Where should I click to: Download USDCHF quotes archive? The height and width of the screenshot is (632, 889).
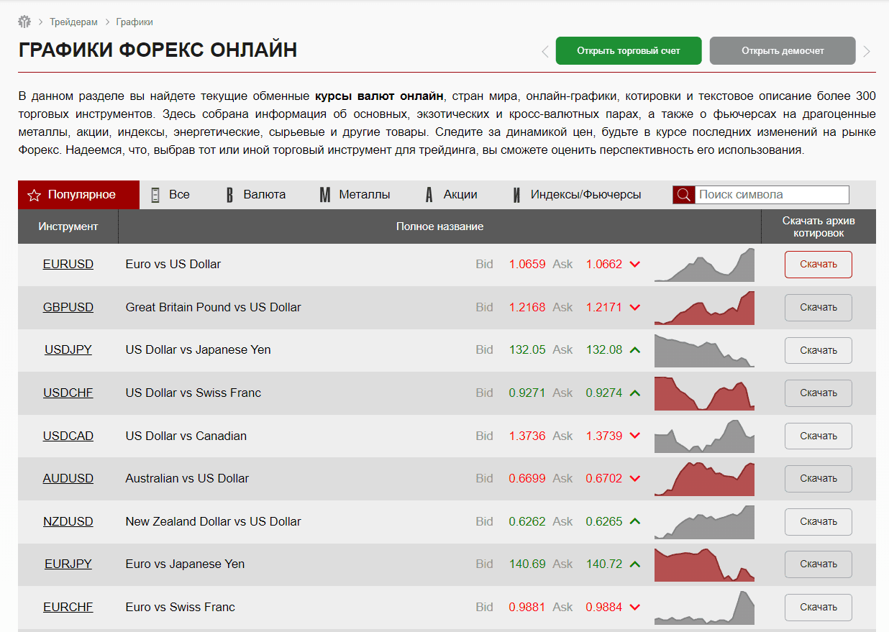coord(819,393)
